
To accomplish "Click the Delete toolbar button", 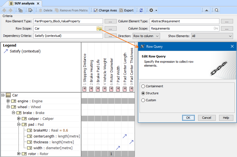I will tap(46, 10).
